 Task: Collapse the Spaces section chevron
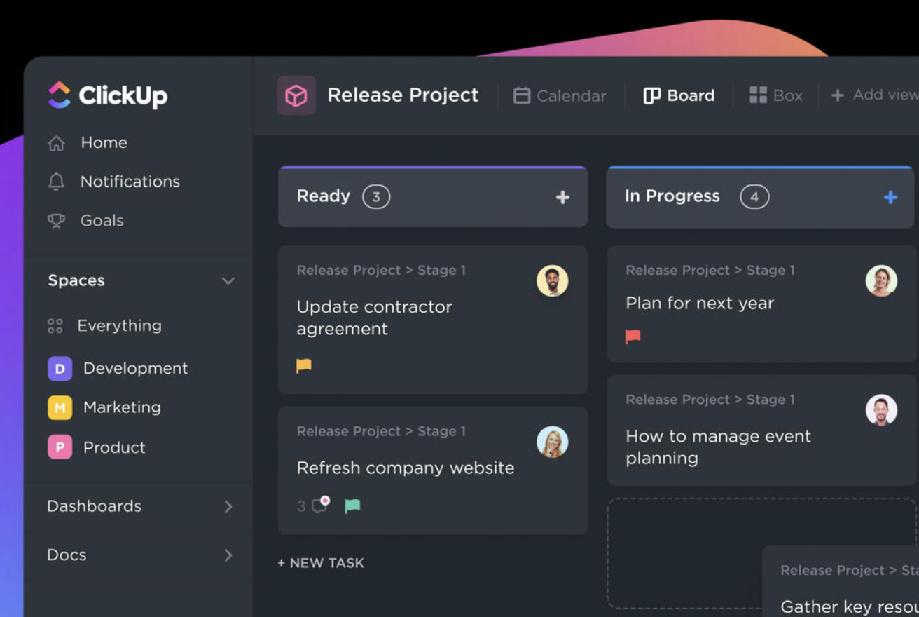(x=228, y=281)
